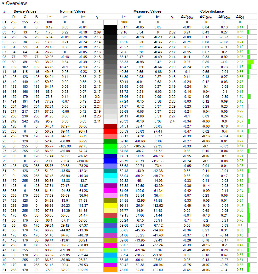The height and width of the screenshot is (274, 258).
Task: Click the Device Values header
Action: coord(25,11)
